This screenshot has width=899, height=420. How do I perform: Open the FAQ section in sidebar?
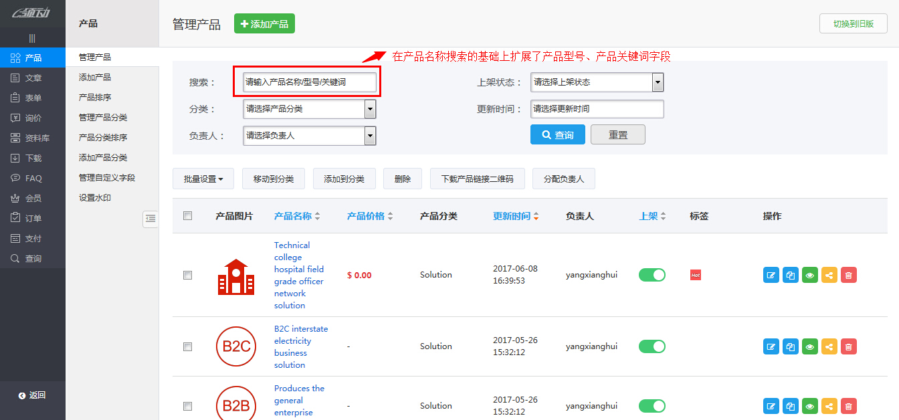(32, 178)
